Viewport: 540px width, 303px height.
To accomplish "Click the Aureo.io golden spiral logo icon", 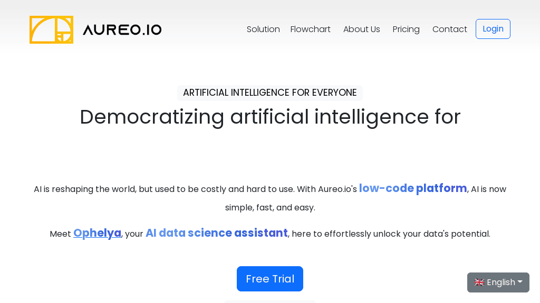I will coord(51,29).
